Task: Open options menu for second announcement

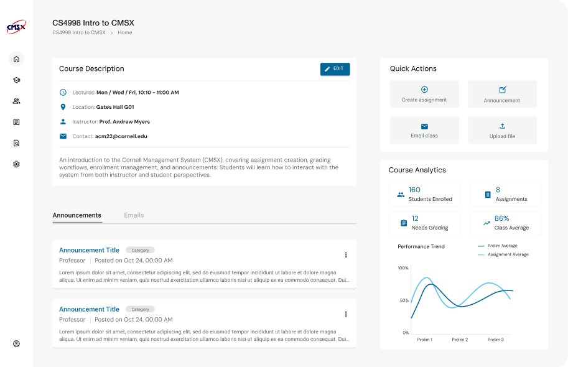Action: click(346, 314)
